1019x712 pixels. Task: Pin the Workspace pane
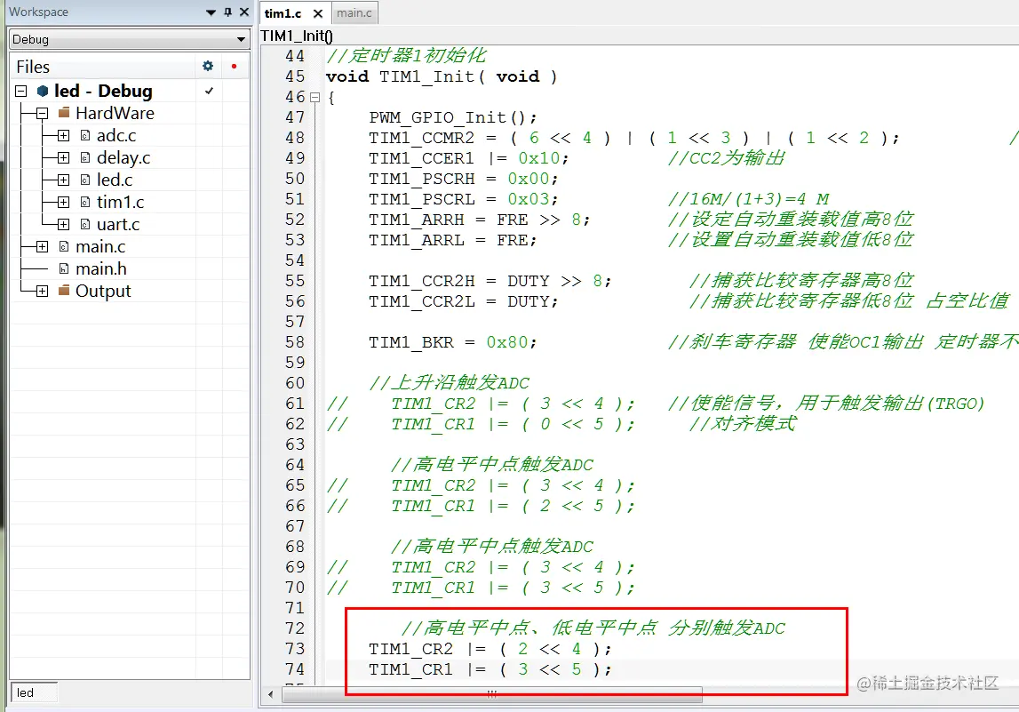coord(228,12)
